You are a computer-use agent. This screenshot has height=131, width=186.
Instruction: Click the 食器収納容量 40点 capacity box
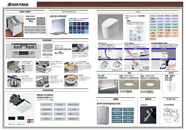[x=31, y=20]
